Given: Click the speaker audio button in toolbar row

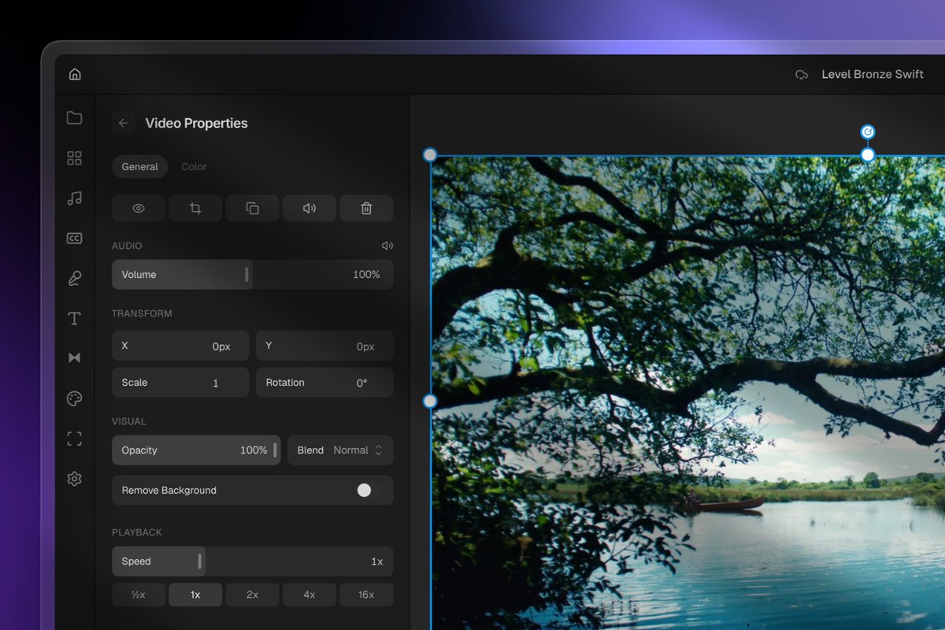Looking at the screenshot, I should click(309, 209).
